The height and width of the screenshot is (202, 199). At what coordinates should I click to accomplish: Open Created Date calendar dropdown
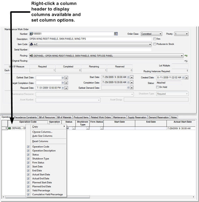[x=186, y=78]
